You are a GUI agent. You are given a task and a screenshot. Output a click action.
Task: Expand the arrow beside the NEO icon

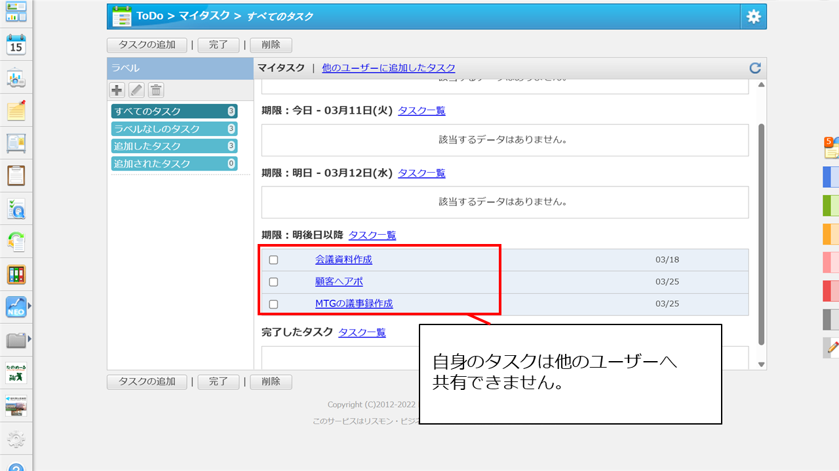[x=29, y=305]
